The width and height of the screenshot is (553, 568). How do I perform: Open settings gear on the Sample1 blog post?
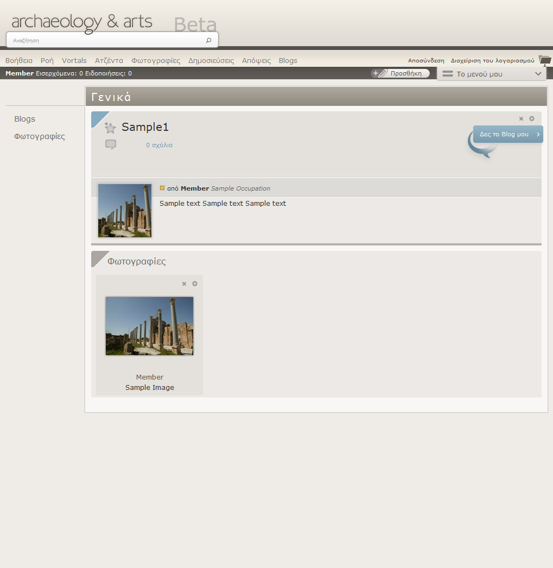(532, 118)
